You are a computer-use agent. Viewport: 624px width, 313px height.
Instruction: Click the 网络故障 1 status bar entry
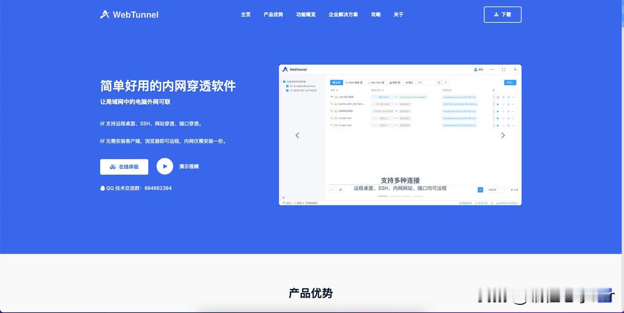click(x=312, y=203)
